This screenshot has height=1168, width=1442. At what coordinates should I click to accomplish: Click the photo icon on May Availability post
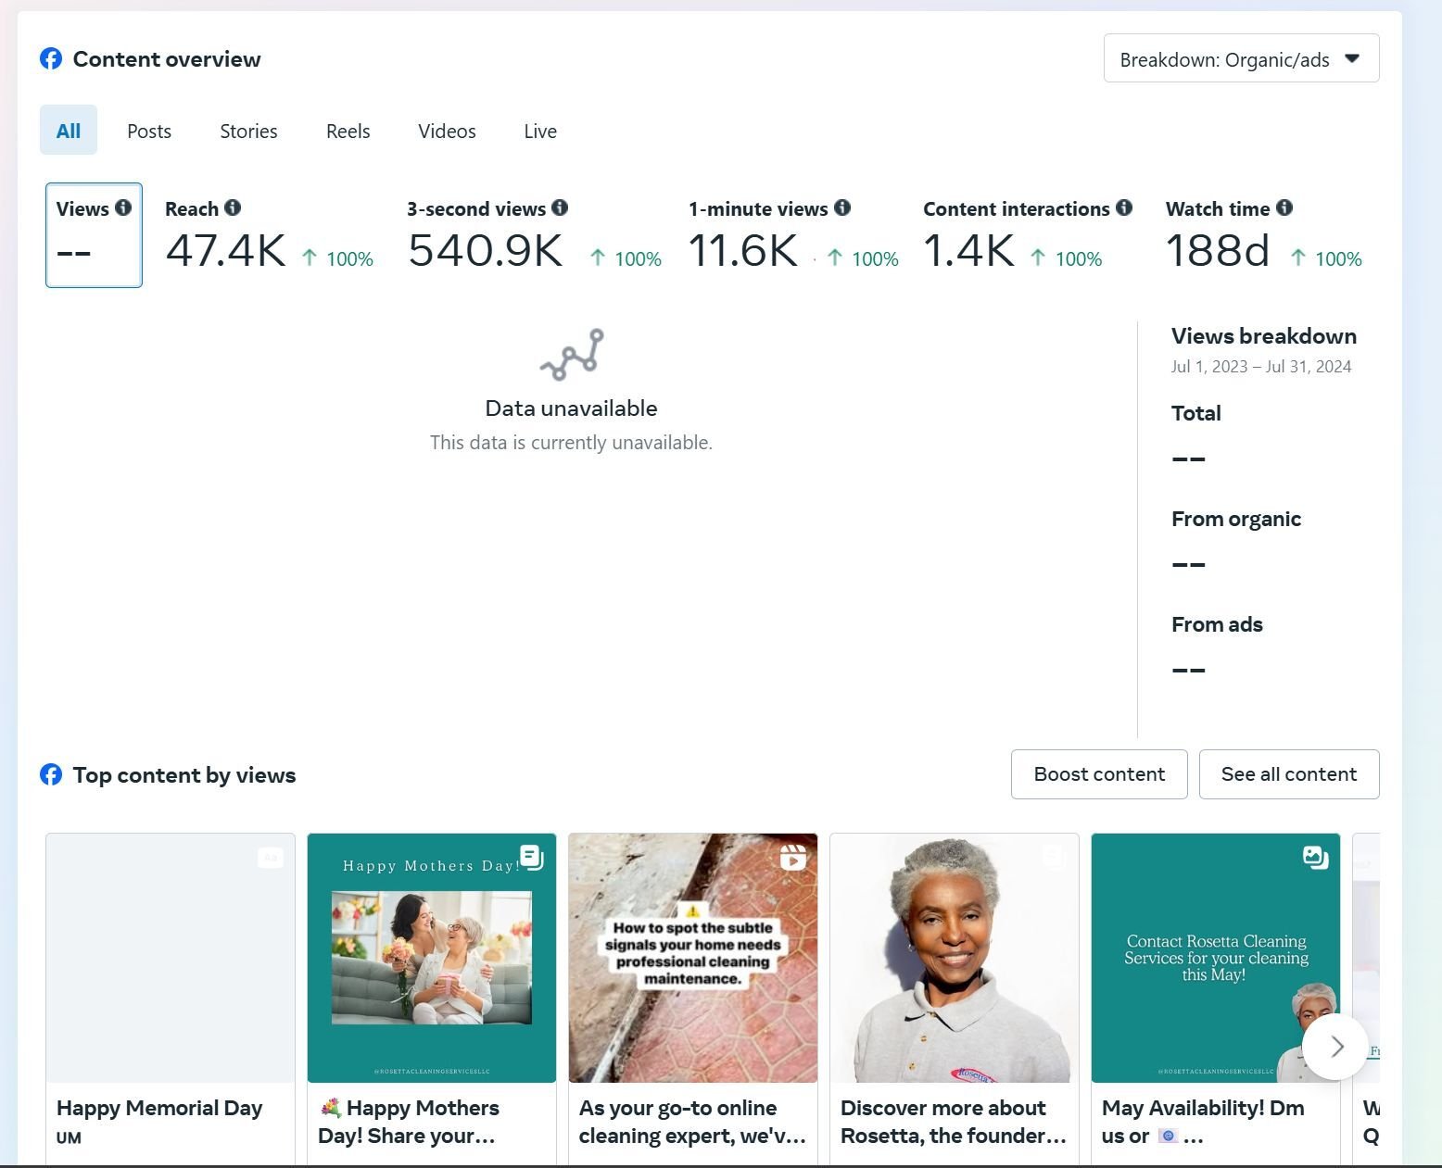click(x=1315, y=858)
